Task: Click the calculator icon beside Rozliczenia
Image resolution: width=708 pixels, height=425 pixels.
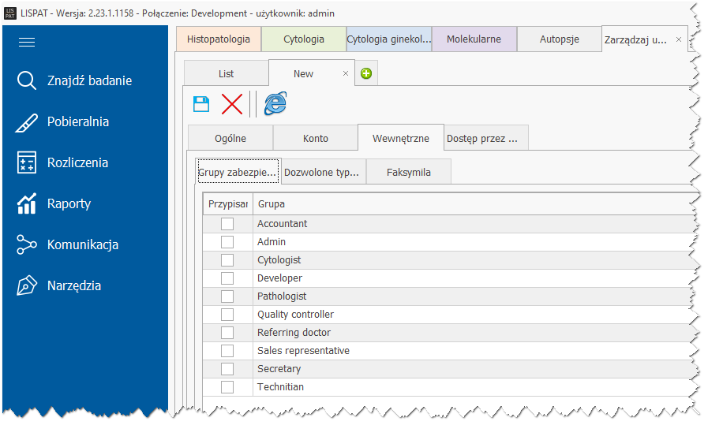Action: point(27,162)
